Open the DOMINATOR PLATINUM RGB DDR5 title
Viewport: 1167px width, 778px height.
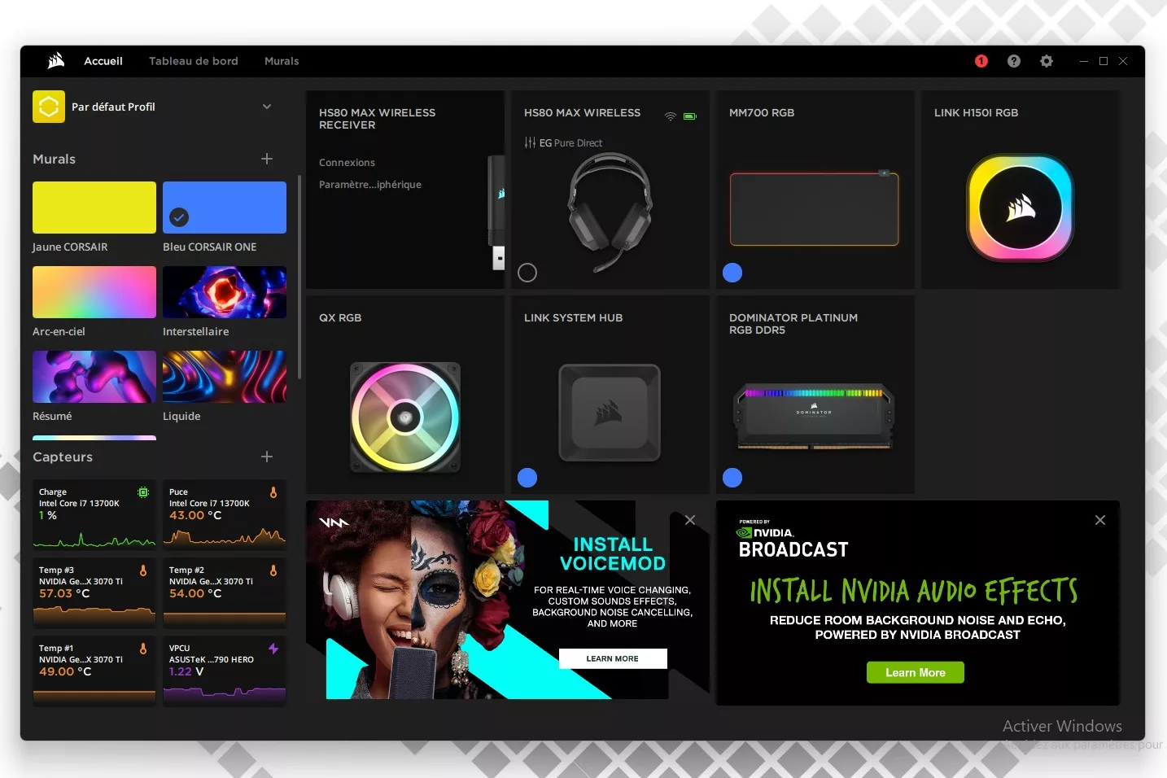pos(793,324)
